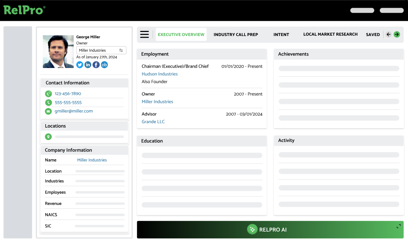Open George Miller's Facebook icon

[96, 65]
